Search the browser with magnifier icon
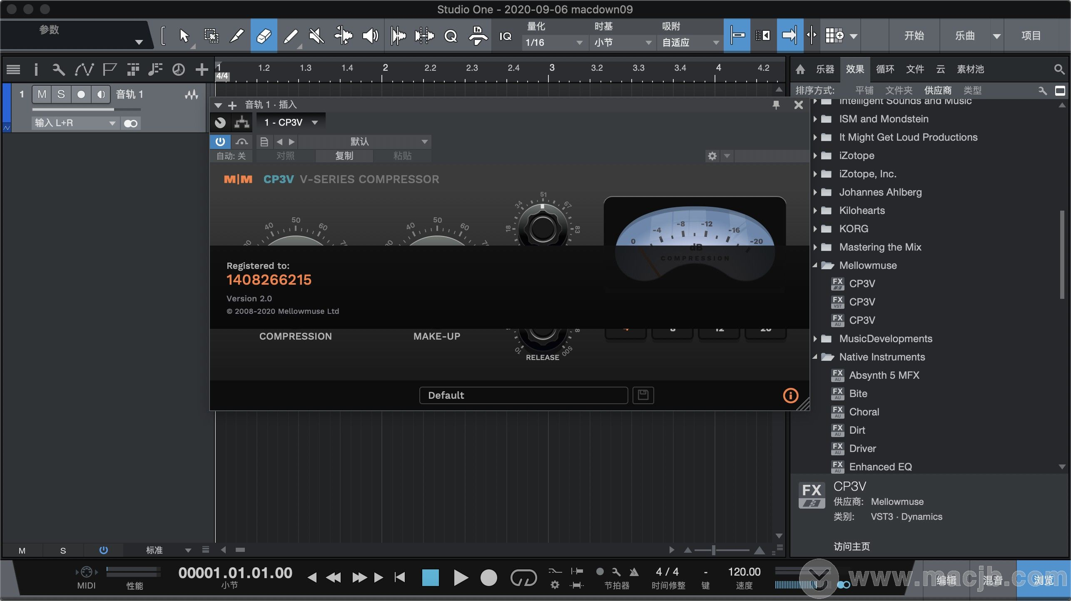This screenshot has width=1071, height=601. point(1059,69)
